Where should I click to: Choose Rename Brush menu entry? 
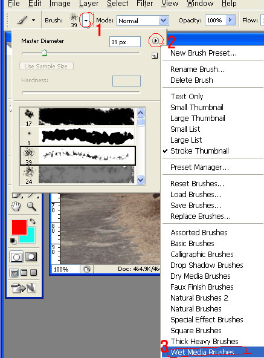198,69
